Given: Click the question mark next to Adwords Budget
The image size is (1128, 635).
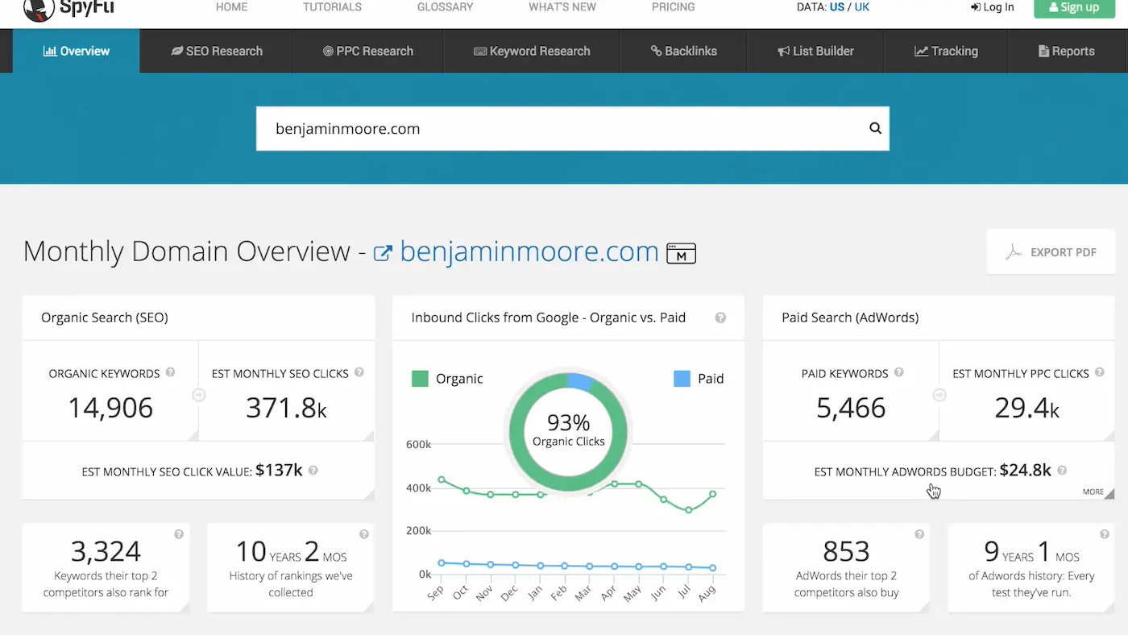Looking at the screenshot, I should [x=1062, y=471].
